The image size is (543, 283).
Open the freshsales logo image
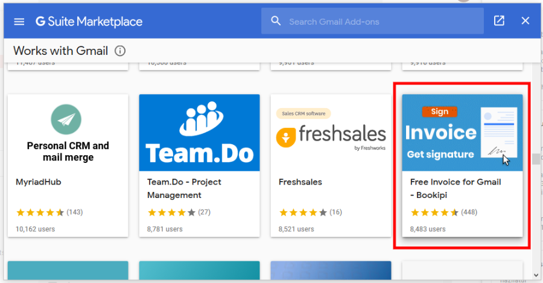[331, 138]
